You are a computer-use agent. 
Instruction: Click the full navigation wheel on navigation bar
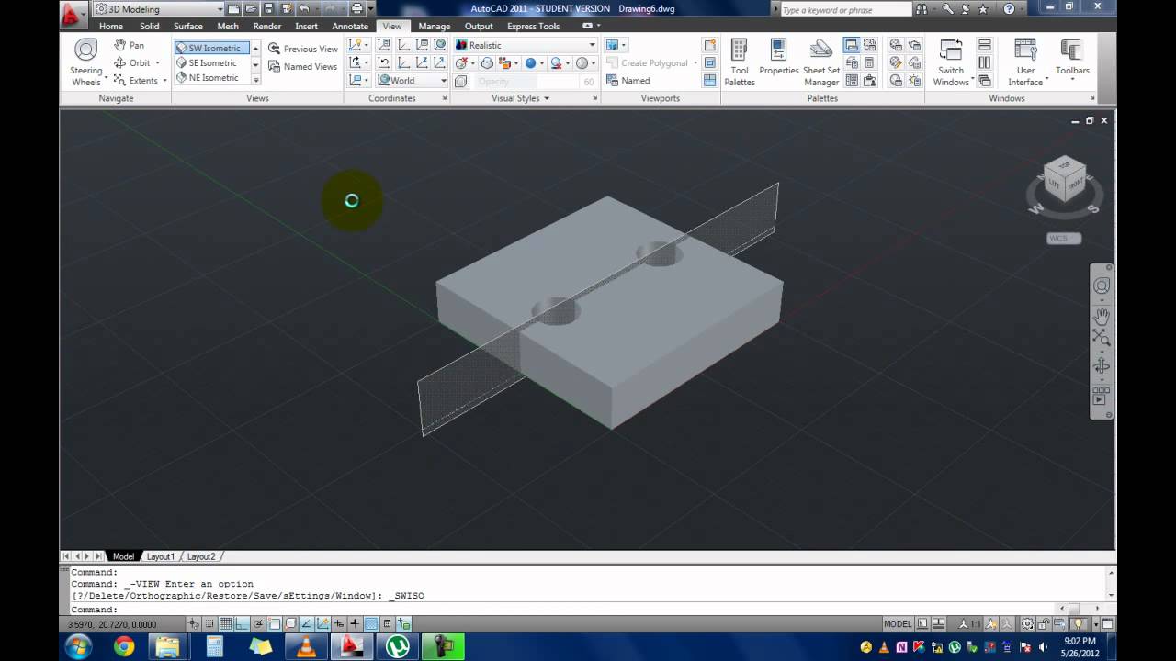point(1102,286)
